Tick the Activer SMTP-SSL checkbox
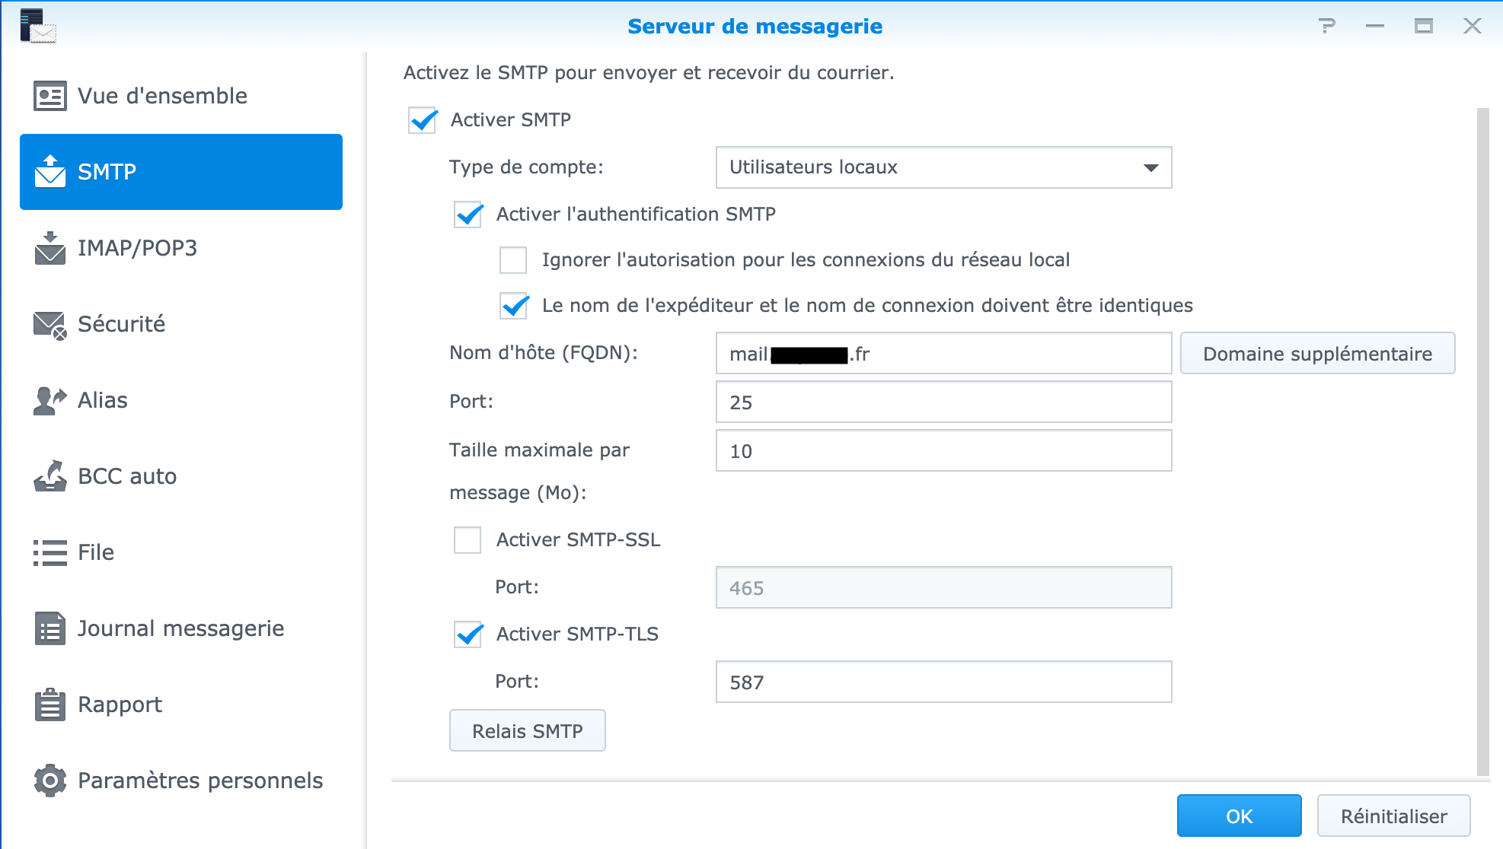Image resolution: width=1503 pixels, height=849 pixels. (x=467, y=540)
